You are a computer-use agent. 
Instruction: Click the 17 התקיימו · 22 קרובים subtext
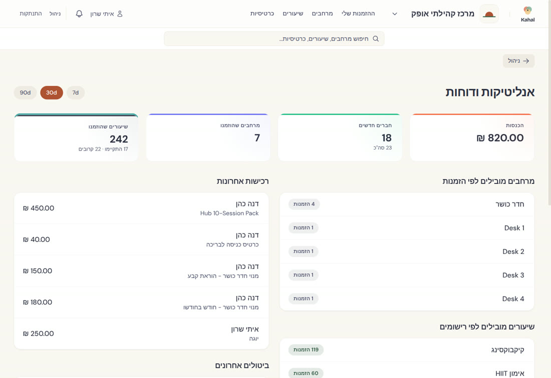coord(103,149)
